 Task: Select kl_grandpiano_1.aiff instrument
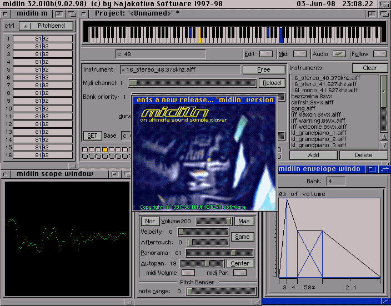point(319,133)
